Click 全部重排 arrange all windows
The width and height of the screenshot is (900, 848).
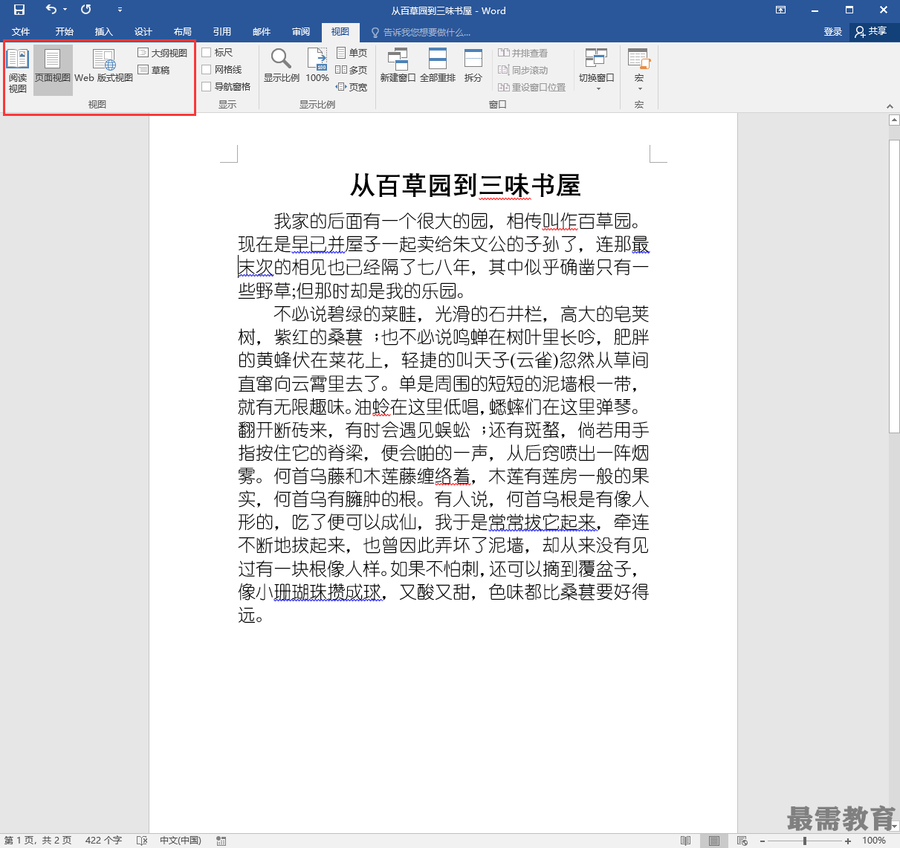[x=438, y=67]
